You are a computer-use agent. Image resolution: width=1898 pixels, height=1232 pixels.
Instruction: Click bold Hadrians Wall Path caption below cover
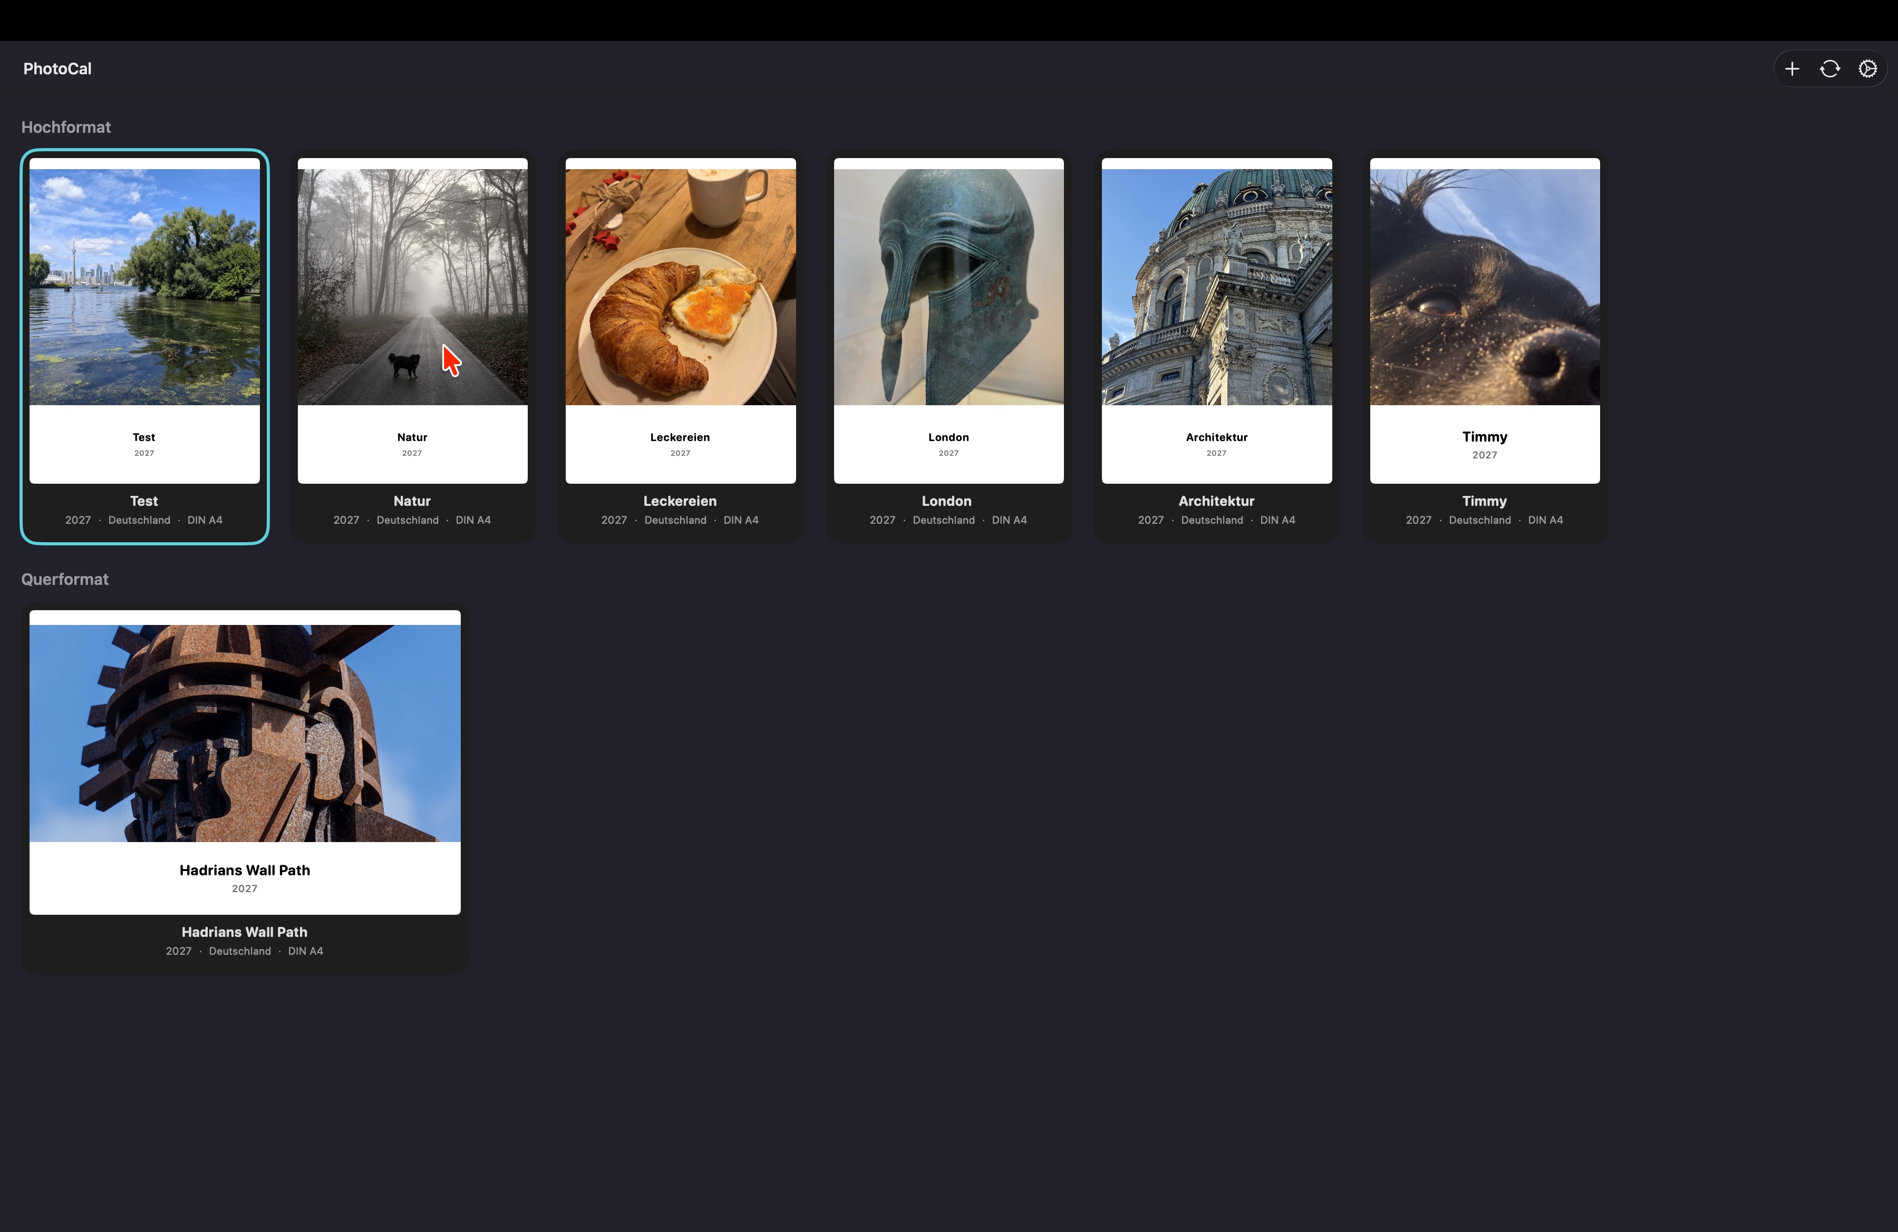pyautogui.click(x=244, y=932)
